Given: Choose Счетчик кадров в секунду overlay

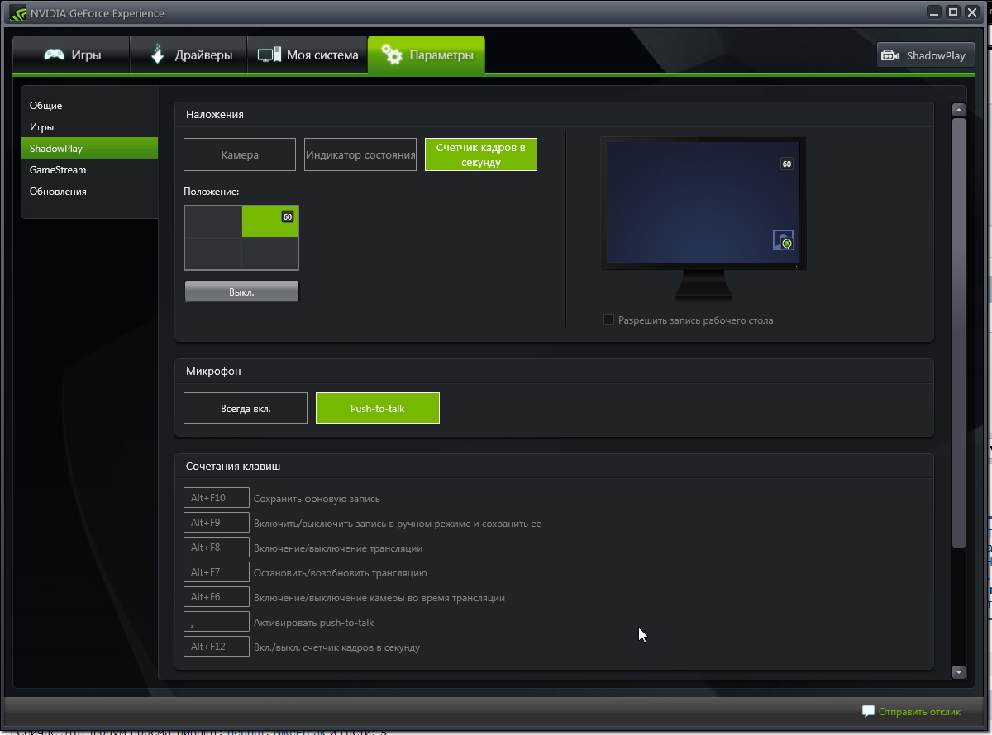Looking at the screenshot, I should tap(481, 154).
